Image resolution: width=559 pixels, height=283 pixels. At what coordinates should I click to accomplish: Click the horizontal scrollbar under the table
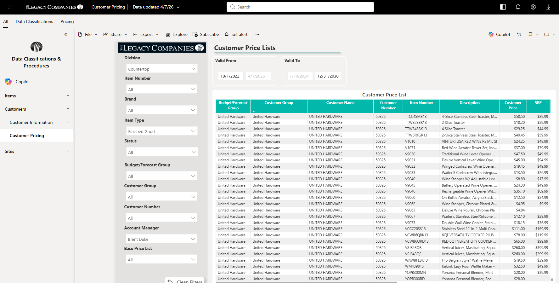[x=307, y=282]
